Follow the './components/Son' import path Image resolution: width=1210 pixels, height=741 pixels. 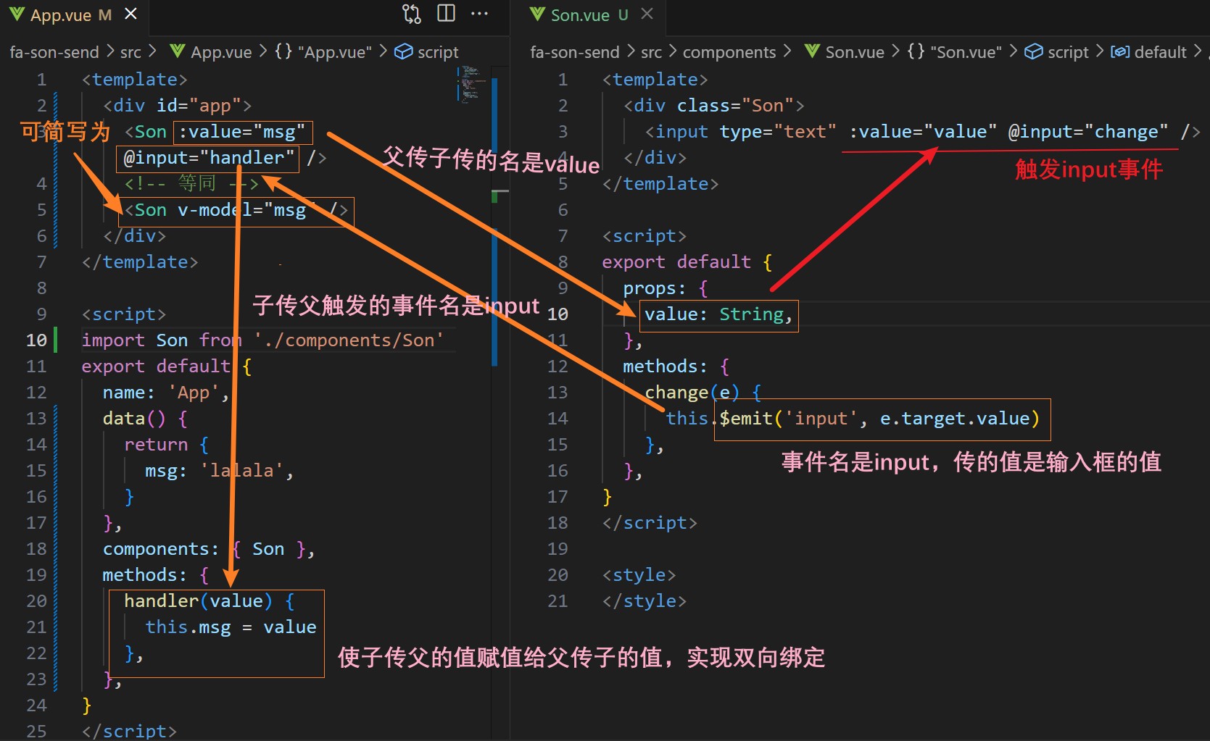click(348, 340)
